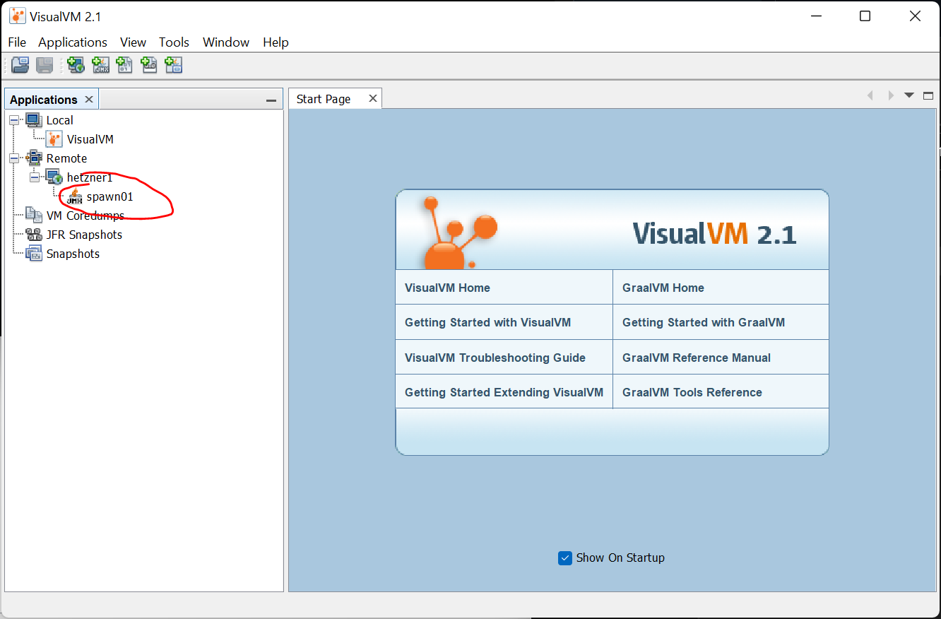Screen dimensions: 941x619
Task: Click the Add Remote Host toolbar icon
Action: 76,66
